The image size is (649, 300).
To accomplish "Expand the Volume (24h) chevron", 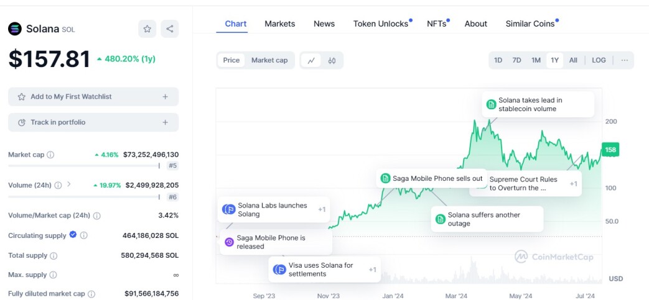I will coord(68,184).
